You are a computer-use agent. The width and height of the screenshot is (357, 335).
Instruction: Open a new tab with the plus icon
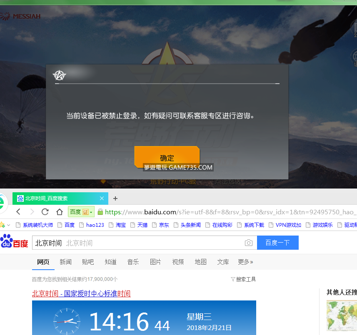click(x=115, y=199)
